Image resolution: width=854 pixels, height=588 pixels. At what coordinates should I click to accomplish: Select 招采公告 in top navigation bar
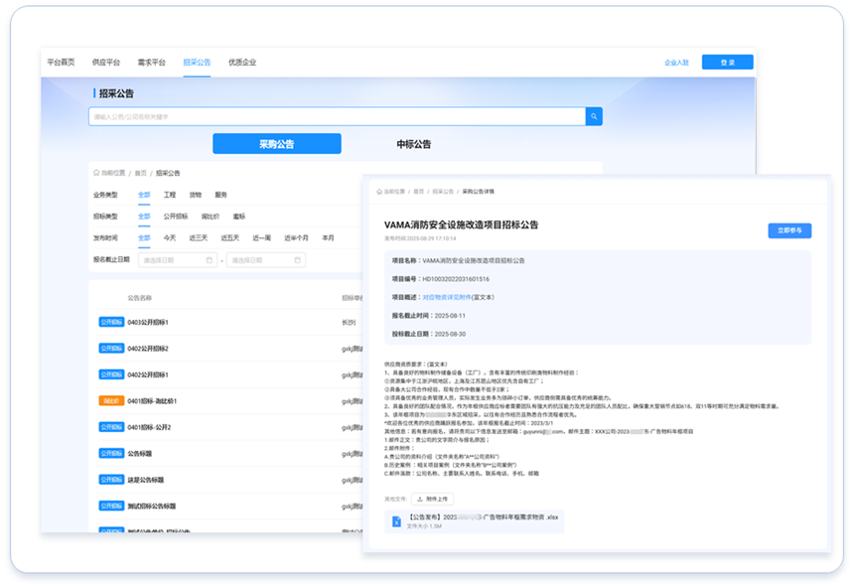(197, 63)
